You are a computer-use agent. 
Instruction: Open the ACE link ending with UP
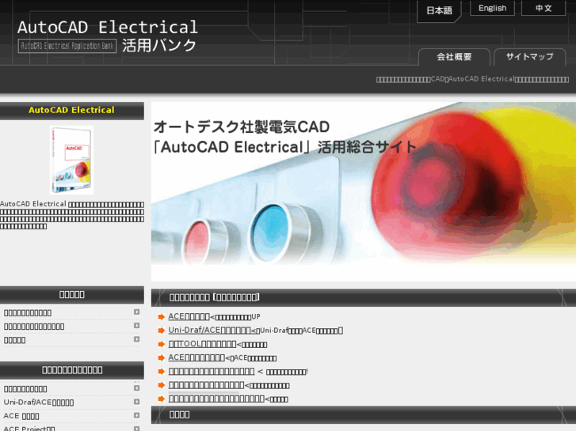point(189,316)
